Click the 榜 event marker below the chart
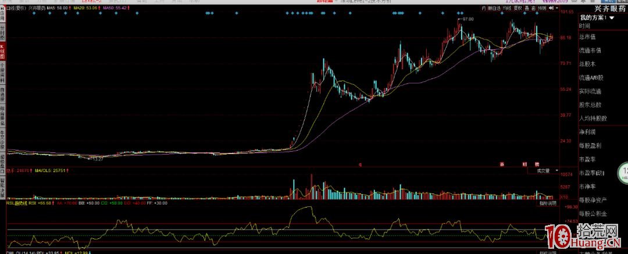628x254 pixels. pos(537,164)
